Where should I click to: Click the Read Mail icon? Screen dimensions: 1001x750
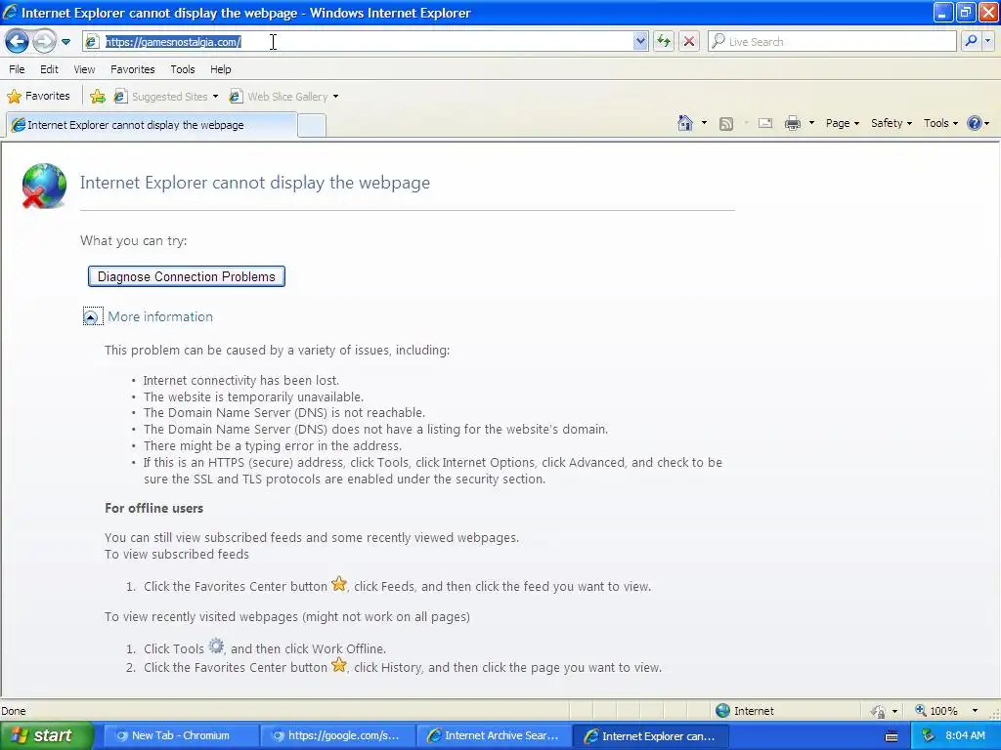(x=765, y=123)
